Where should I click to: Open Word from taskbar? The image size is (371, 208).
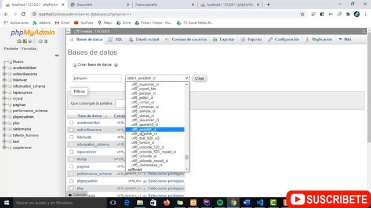pyautogui.click(x=246, y=203)
